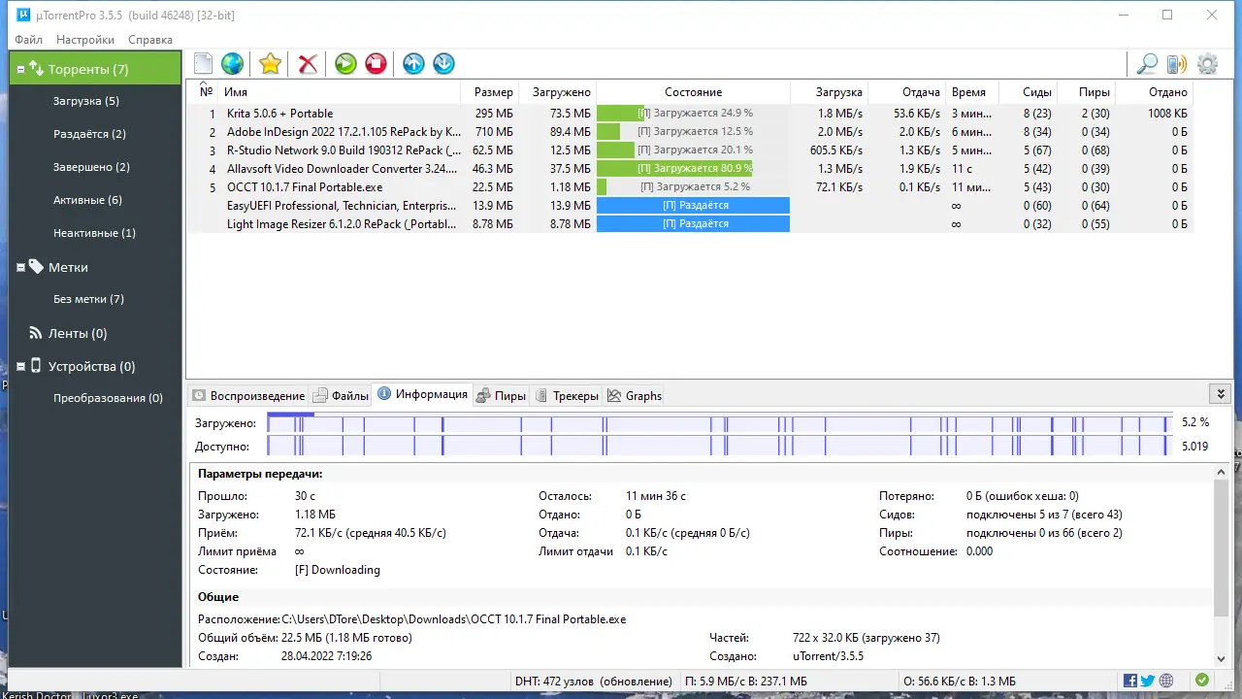The height and width of the screenshot is (699, 1242).
Task: Collapse the Устройства tree node
Action: click(x=21, y=366)
